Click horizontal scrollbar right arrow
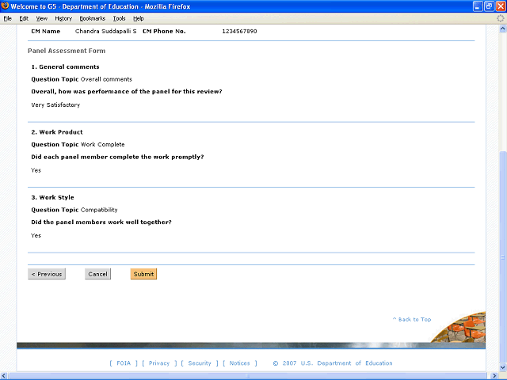The width and height of the screenshot is (507, 380). (494, 376)
